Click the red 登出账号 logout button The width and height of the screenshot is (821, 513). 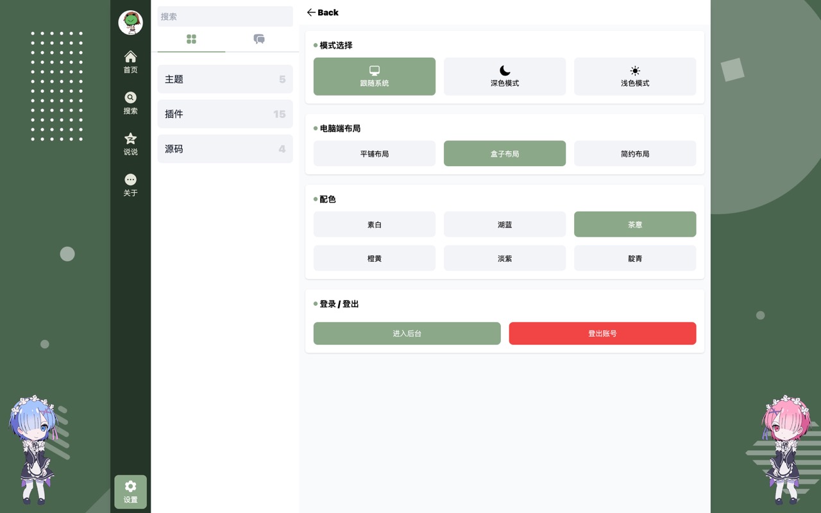(603, 333)
